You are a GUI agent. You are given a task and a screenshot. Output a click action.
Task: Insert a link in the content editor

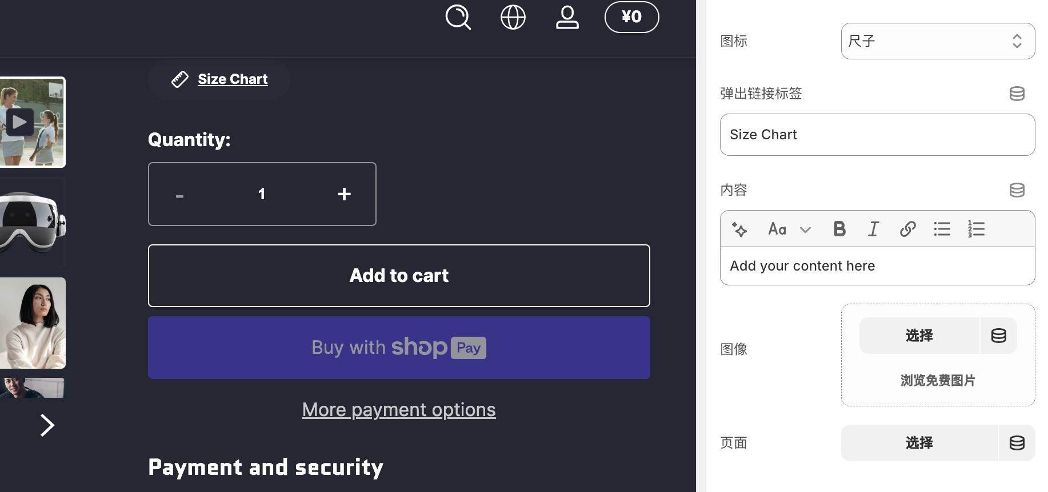click(x=907, y=229)
